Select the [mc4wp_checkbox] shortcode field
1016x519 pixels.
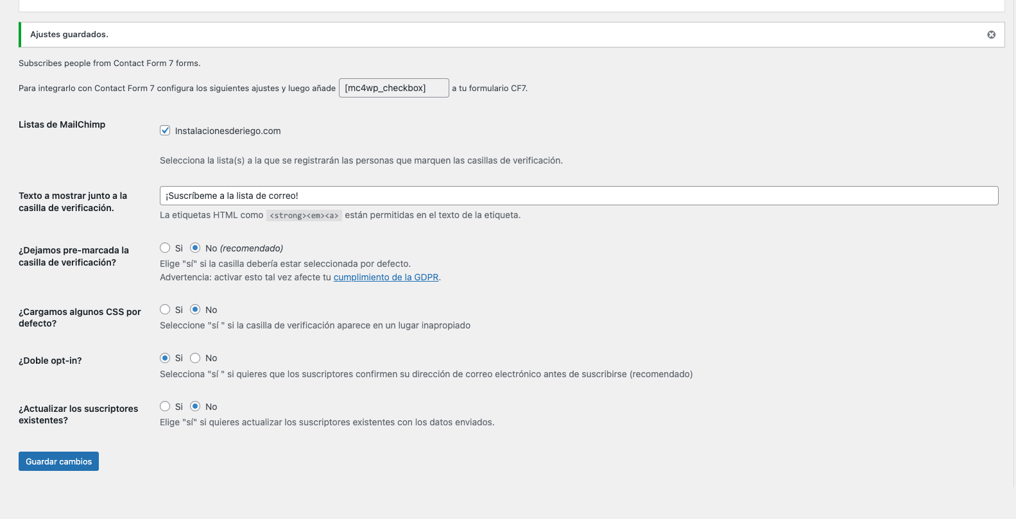[394, 88]
